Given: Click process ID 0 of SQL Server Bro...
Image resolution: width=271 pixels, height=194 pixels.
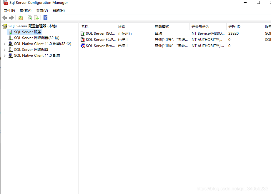Looking at the screenshot, I should click(229, 46).
